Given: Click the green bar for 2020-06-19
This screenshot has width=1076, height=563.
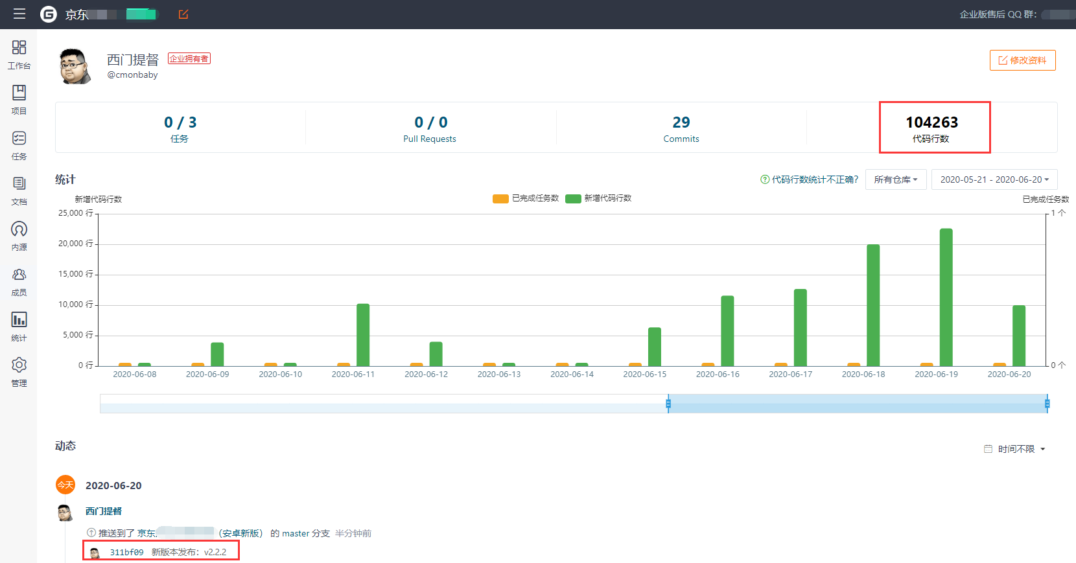Looking at the screenshot, I should point(946,297).
